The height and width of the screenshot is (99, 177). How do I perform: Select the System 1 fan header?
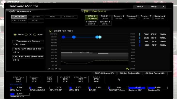(119, 18)
